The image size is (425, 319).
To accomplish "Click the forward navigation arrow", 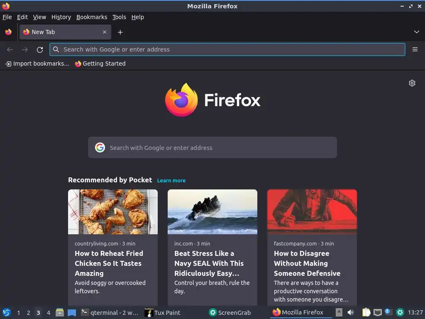I will coord(24,49).
